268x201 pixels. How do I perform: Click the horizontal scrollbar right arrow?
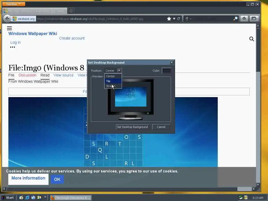254,189
